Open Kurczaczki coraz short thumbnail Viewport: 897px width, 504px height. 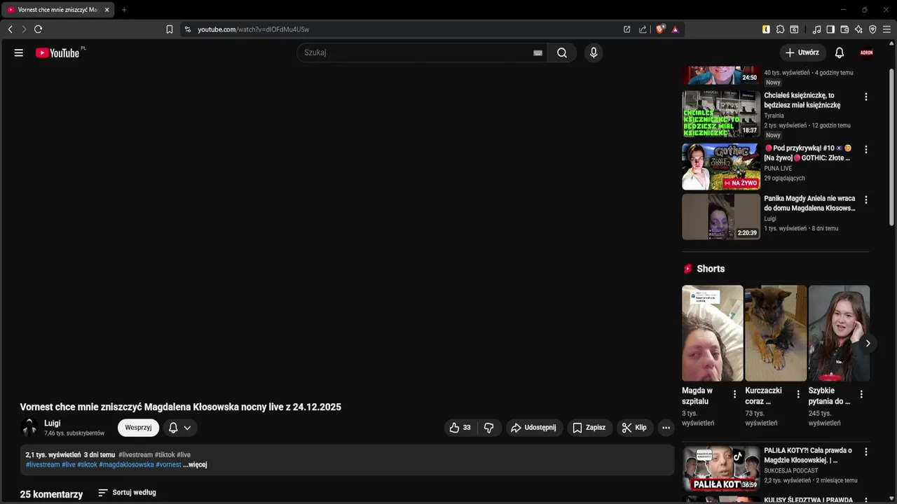pos(776,333)
